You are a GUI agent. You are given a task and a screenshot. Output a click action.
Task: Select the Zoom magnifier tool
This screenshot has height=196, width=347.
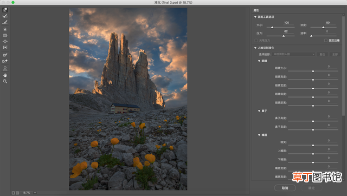point(5,81)
